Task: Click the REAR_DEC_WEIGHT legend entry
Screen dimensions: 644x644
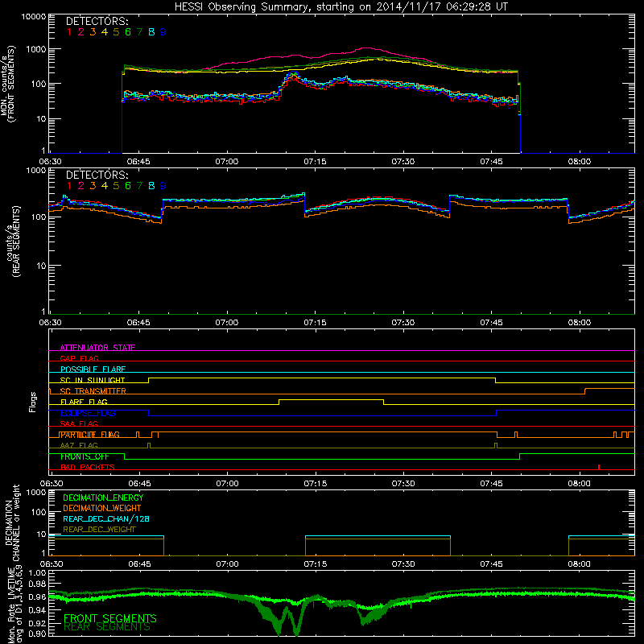Action: coord(99,530)
